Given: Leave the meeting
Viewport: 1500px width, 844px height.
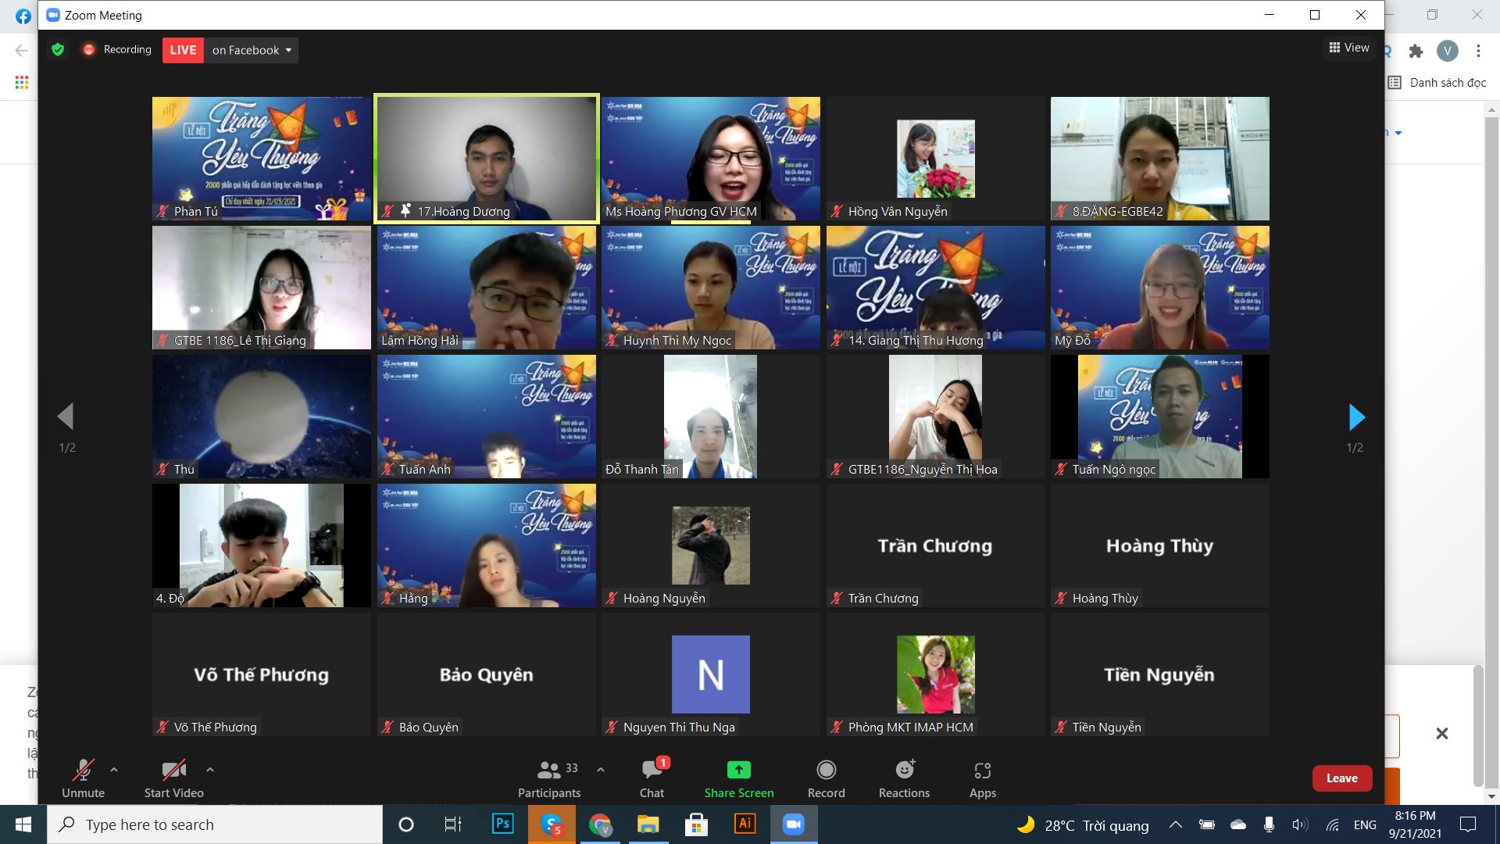Looking at the screenshot, I should 1341,778.
